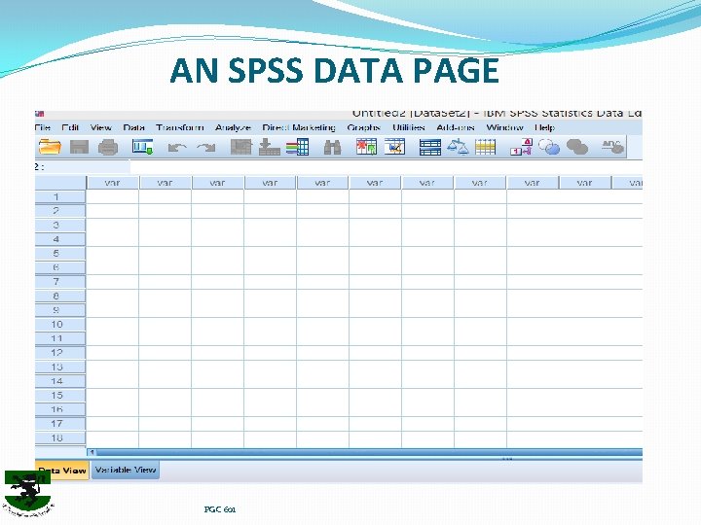The image size is (701, 525).
Task: Click the cell reference box labeled 2 :
Action: click(82, 167)
